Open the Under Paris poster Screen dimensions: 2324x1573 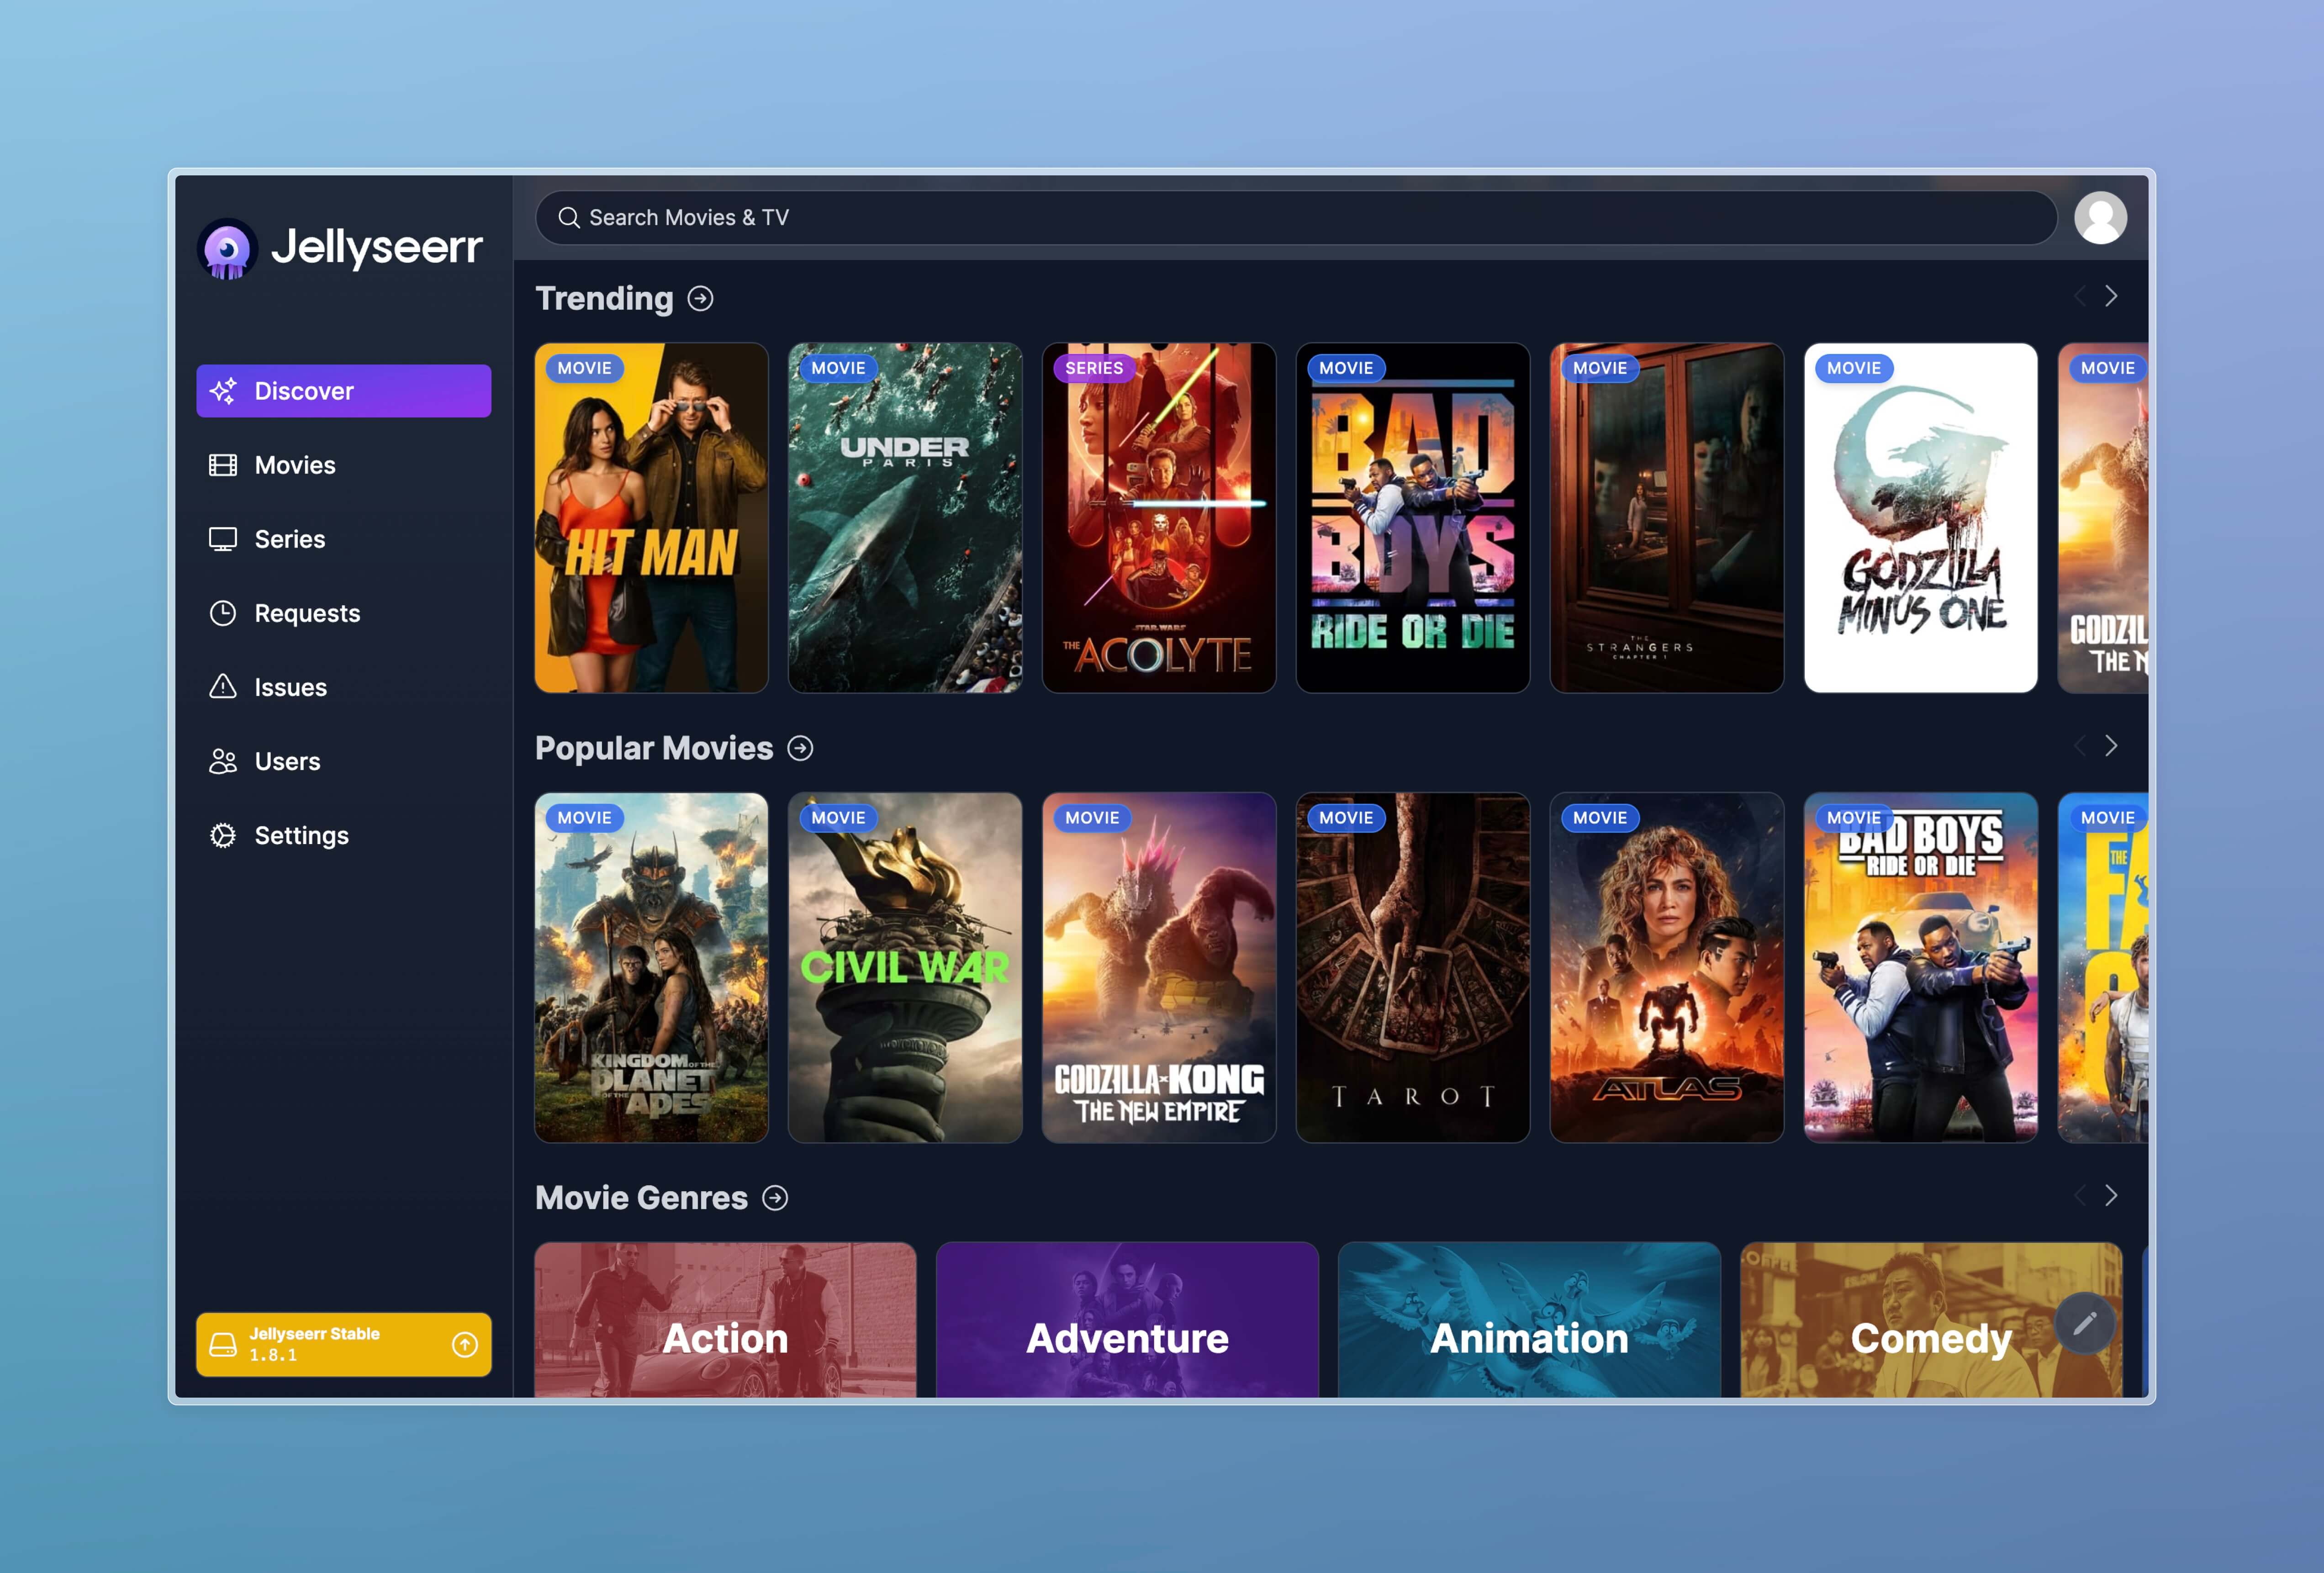[905, 518]
